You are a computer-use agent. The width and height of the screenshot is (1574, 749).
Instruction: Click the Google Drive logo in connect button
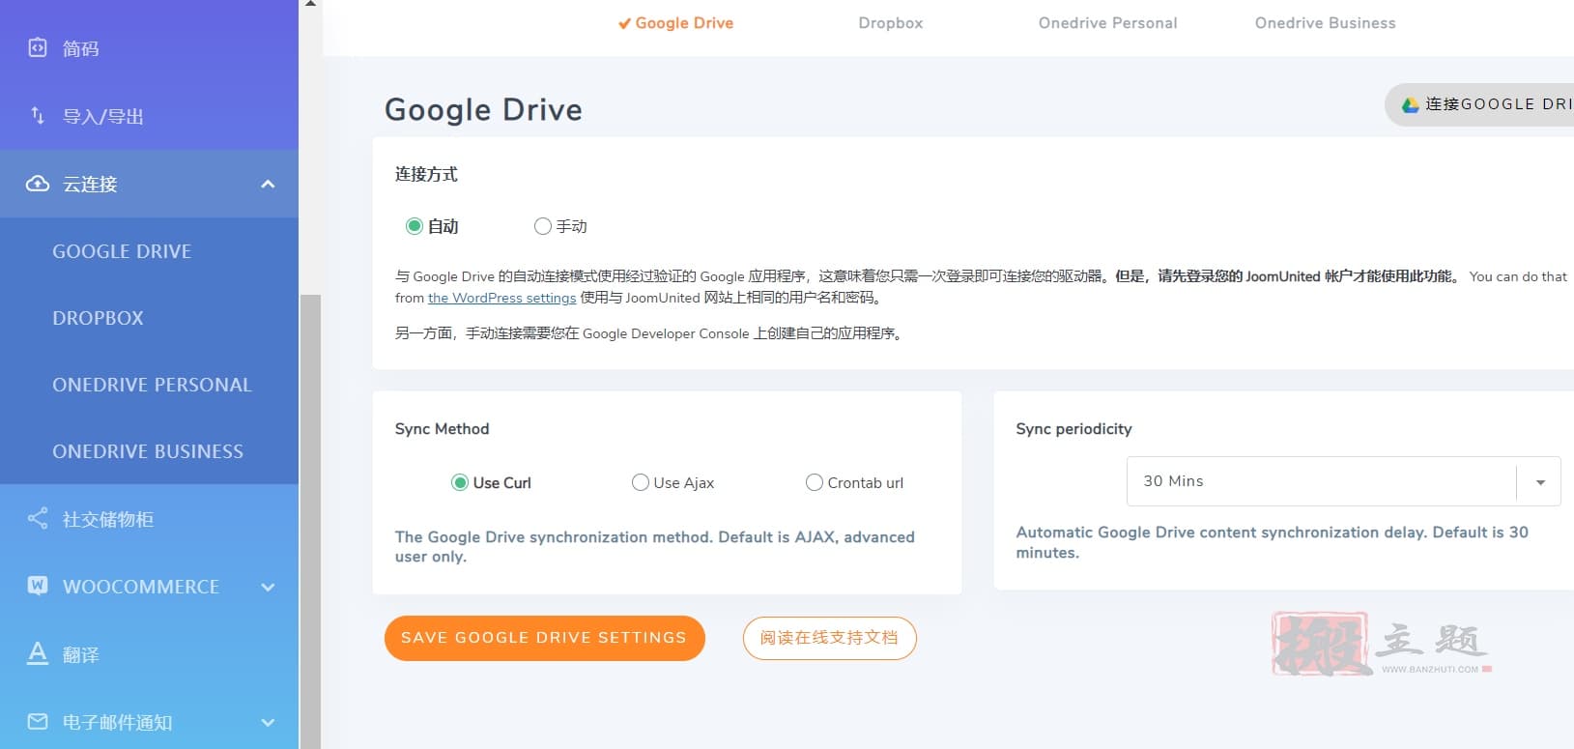click(x=1411, y=104)
